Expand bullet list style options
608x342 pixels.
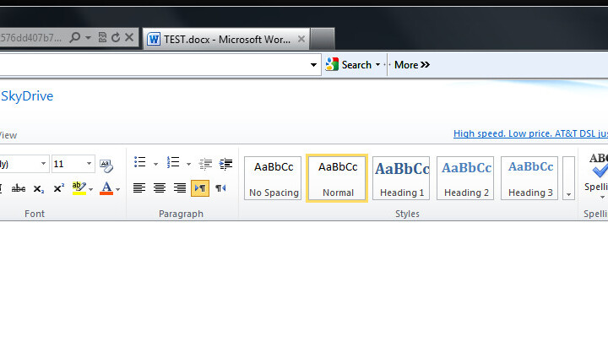155,164
